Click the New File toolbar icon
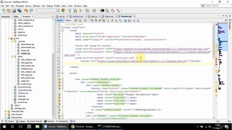The width and height of the screenshot is (232, 130). click(x=4, y=10)
